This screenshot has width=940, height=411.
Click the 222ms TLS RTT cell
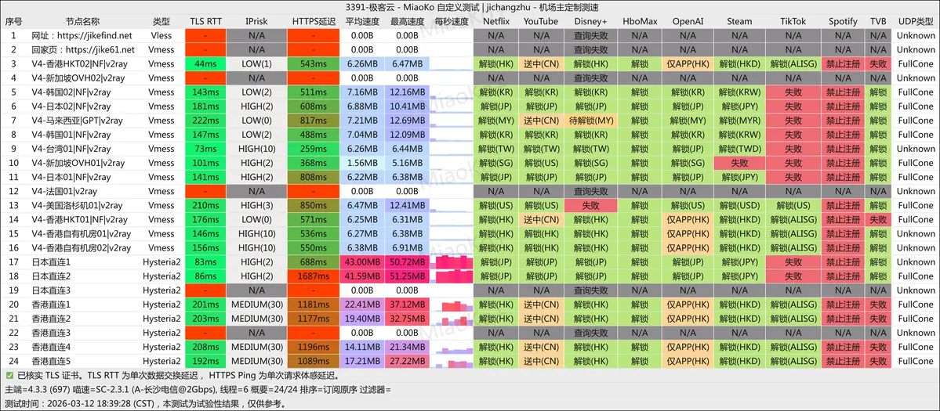[x=205, y=121]
